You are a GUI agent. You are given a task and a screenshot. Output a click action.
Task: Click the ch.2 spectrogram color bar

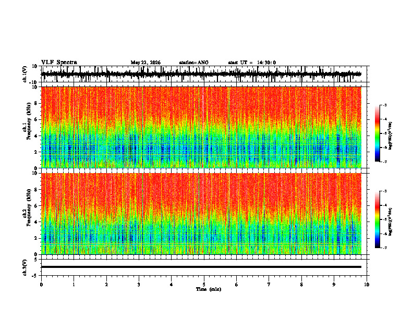click(378, 219)
